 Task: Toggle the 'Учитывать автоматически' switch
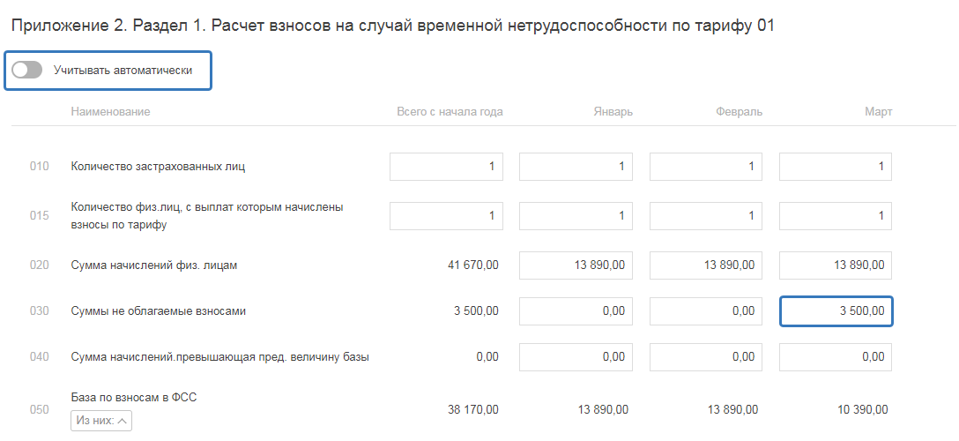click(27, 70)
